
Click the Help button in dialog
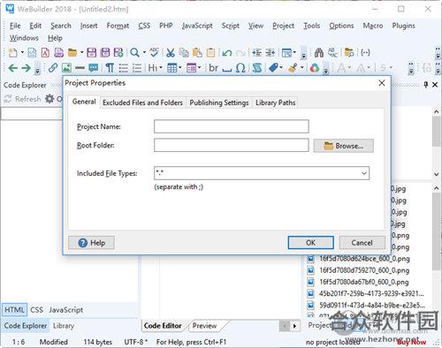click(91, 243)
